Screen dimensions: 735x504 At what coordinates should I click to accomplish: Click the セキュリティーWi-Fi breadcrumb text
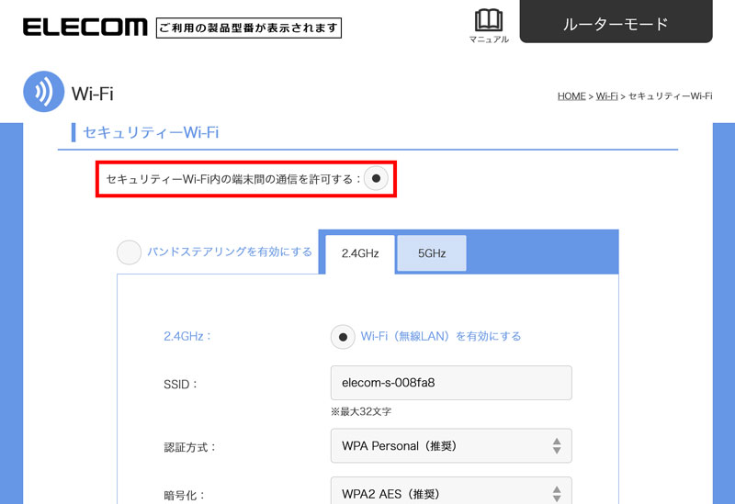[x=671, y=96]
